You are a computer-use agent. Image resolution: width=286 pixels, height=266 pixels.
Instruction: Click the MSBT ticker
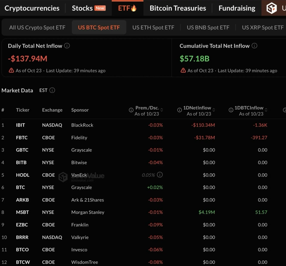tap(23, 212)
